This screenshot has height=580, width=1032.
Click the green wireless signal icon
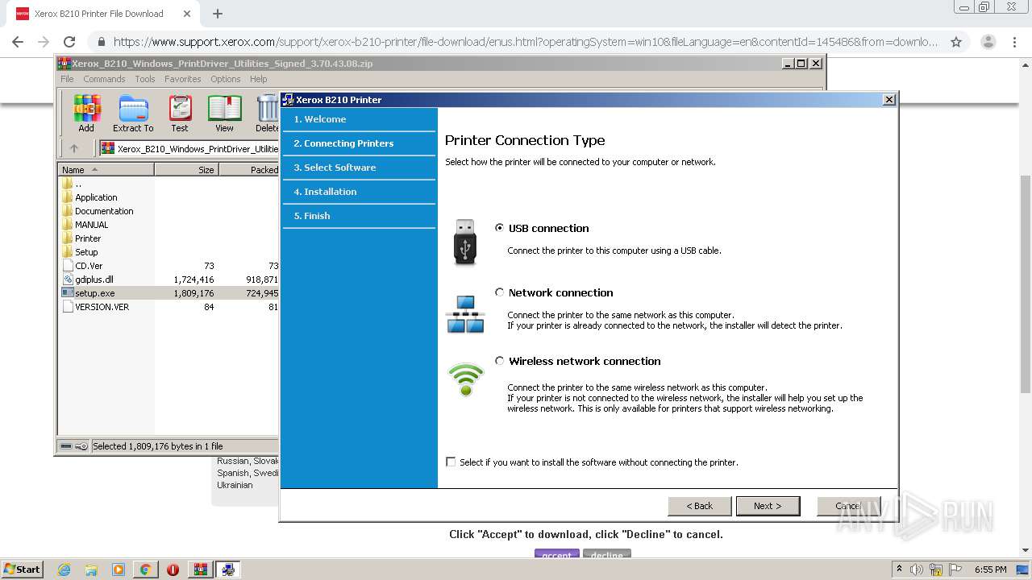pyautogui.click(x=466, y=379)
